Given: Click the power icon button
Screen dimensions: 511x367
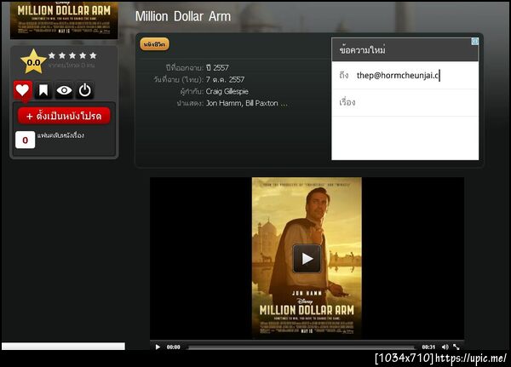Looking at the screenshot, I should (x=84, y=90).
